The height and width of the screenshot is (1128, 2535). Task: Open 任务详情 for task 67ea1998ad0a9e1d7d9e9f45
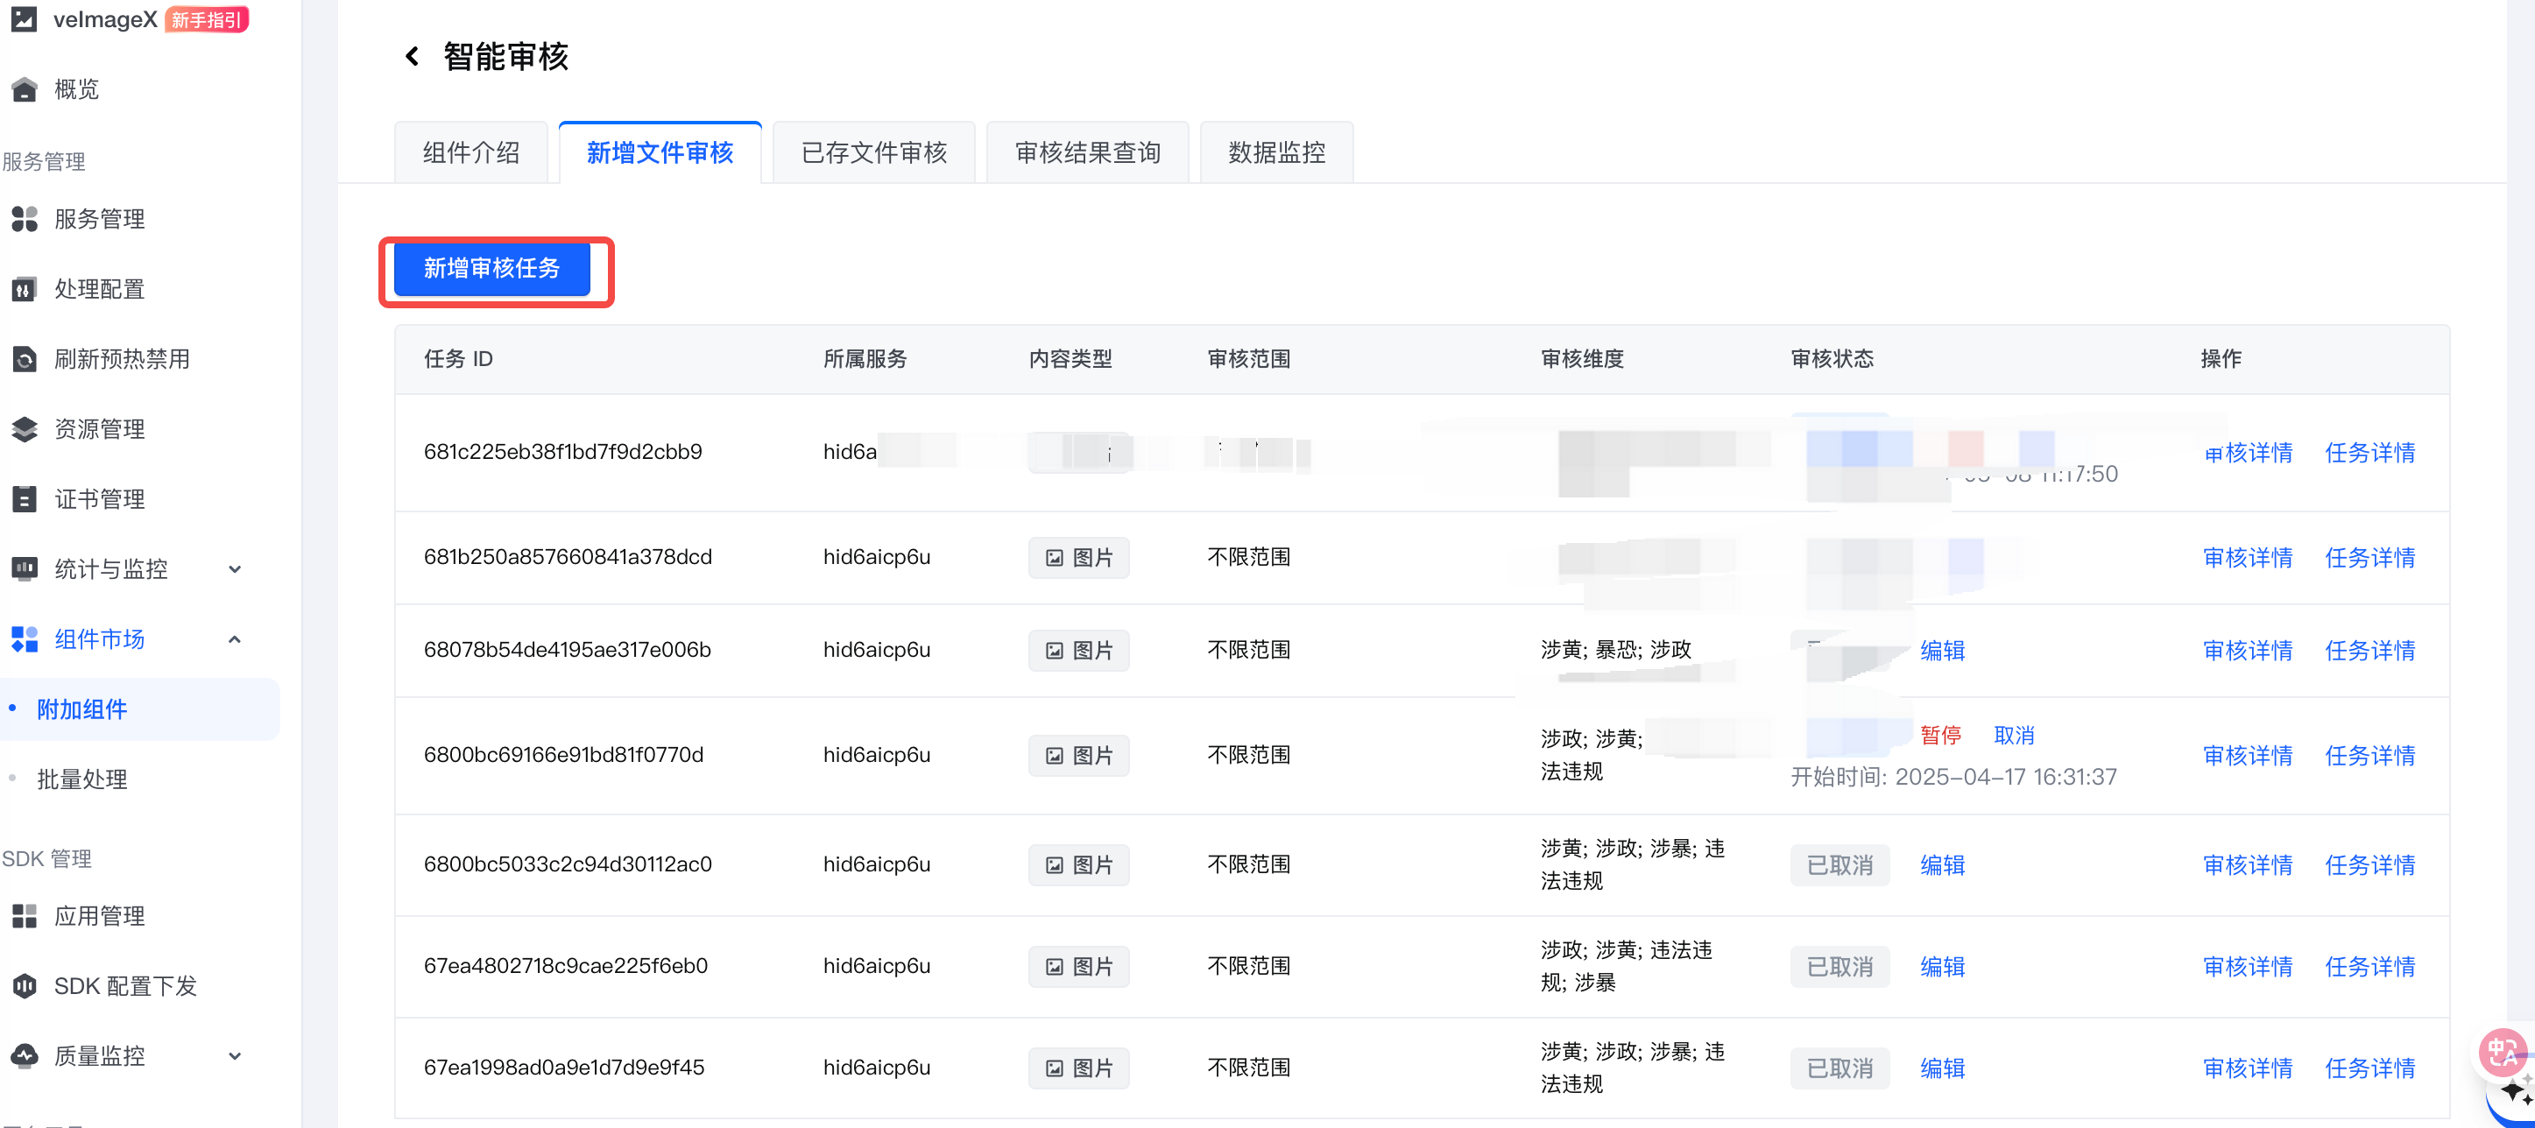[x=2369, y=1068]
